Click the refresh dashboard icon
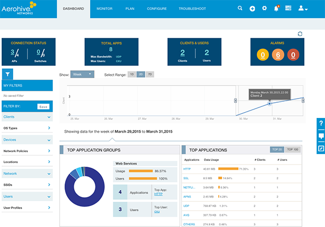 (300, 34)
